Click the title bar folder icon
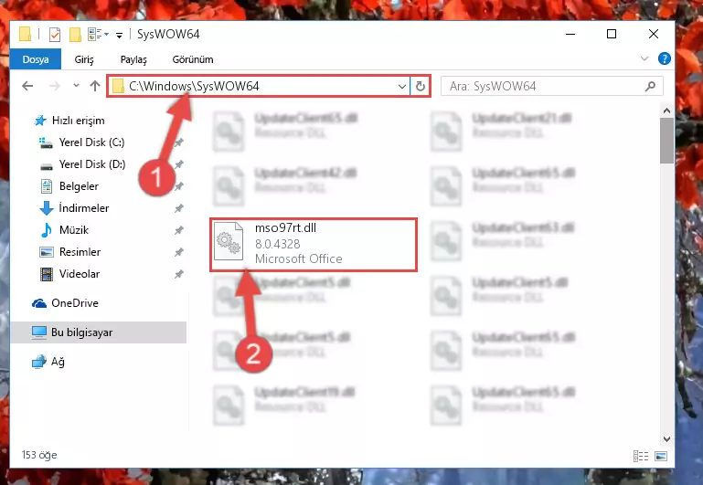This screenshot has width=703, height=485. (25, 34)
